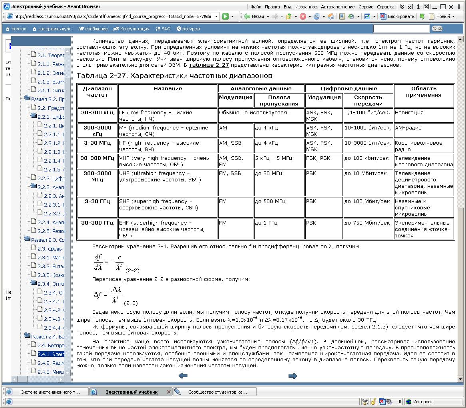Click tree panel scrollbar up arrow
The width and height of the screenshot is (466, 408).
[68, 51]
